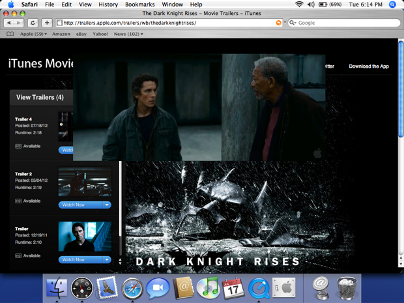
Task: Launch iTunes from the Dock
Action: [x=208, y=288]
